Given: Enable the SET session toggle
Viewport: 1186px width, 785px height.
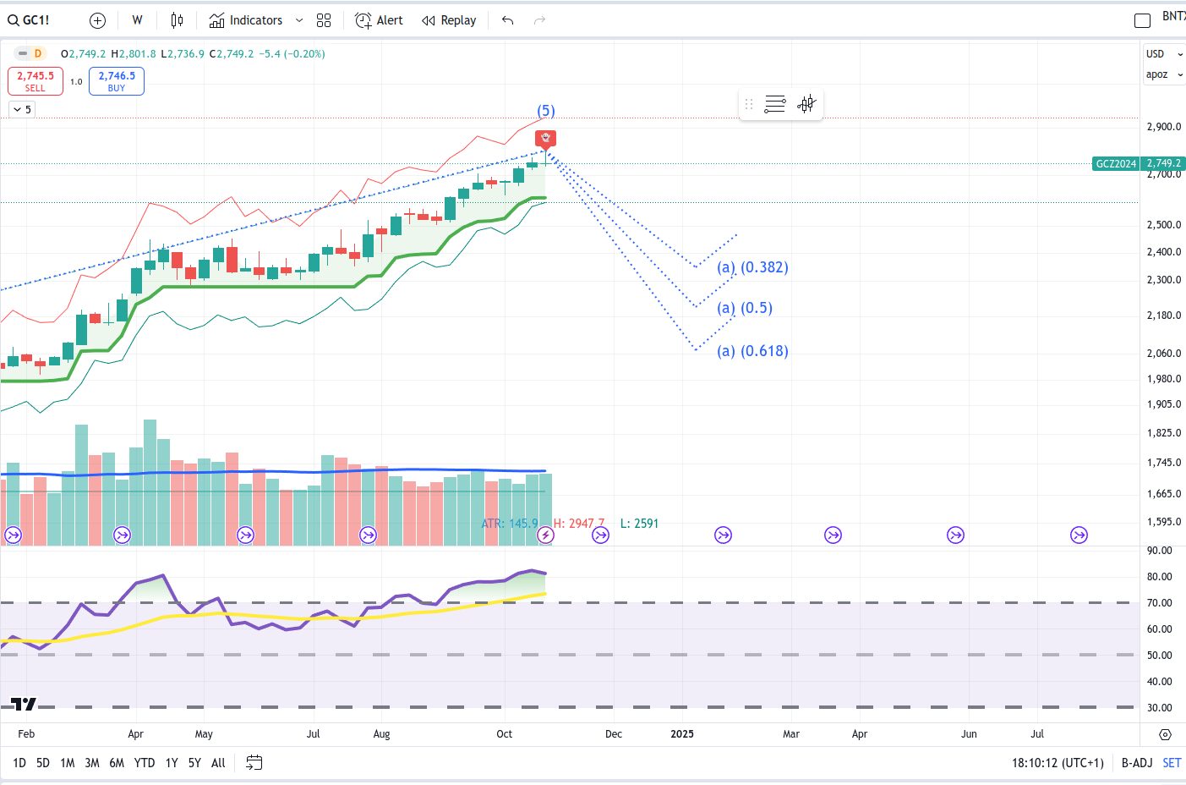Looking at the screenshot, I should pos(1172,762).
